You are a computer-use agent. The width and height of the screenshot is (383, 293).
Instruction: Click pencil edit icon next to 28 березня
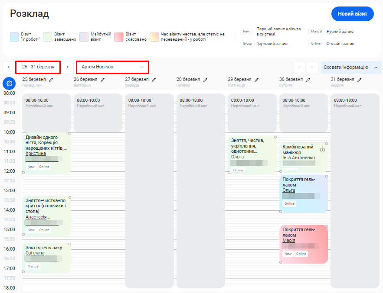tap(205, 80)
